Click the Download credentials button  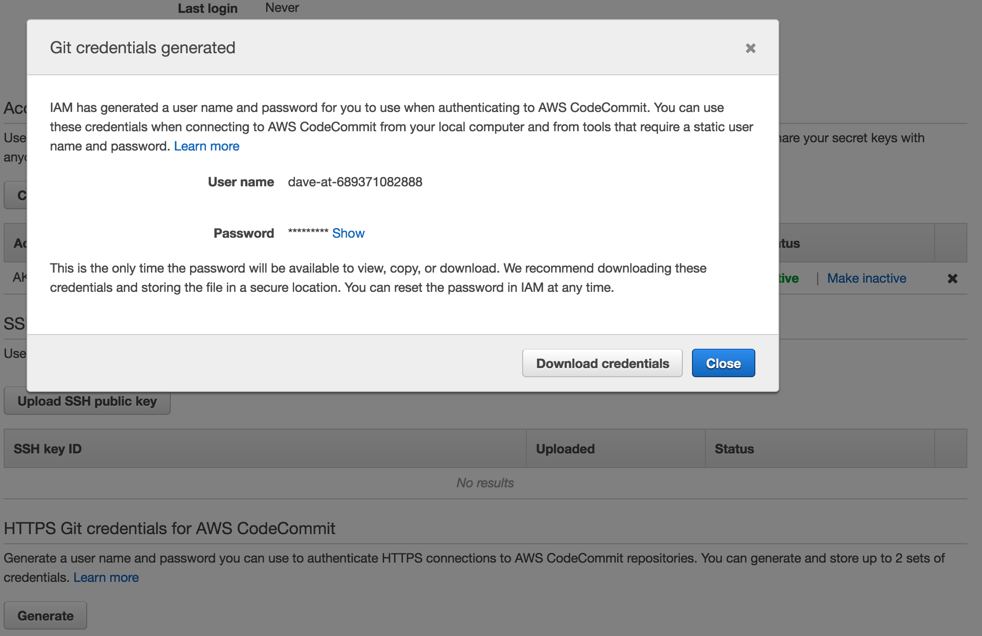coord(601,363)
